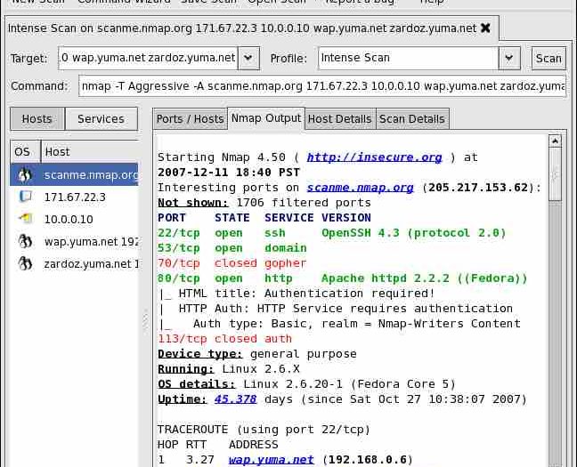Click the 'Running:' label
Screen dimensions: 577x467
point(186,369)
